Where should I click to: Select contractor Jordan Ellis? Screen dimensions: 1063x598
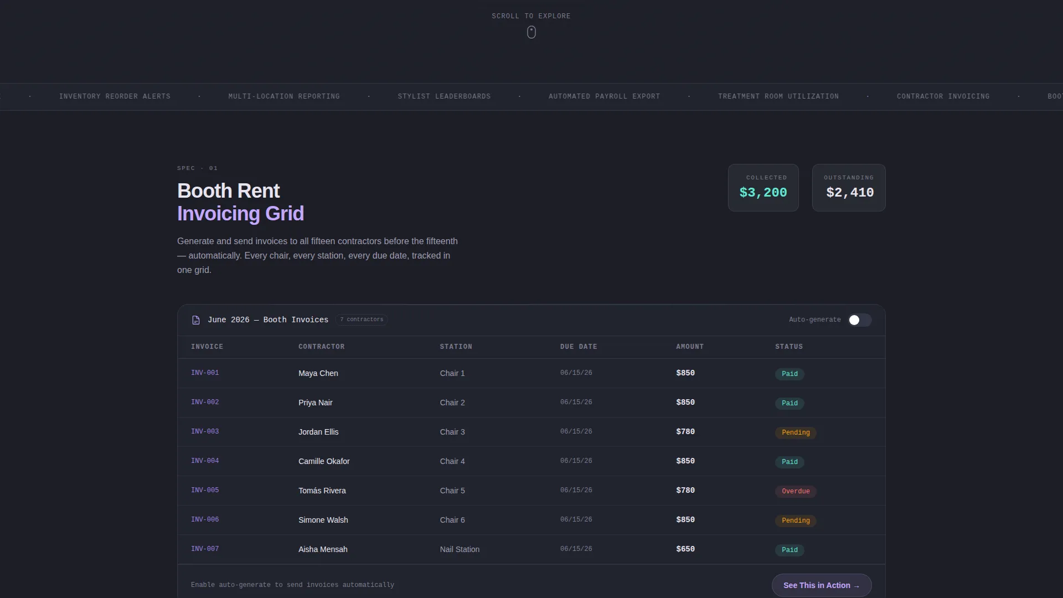click(x=318, y=432)
